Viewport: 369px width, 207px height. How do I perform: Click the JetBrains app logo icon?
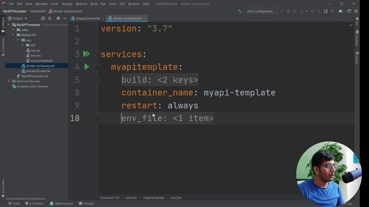click(3, 3)
